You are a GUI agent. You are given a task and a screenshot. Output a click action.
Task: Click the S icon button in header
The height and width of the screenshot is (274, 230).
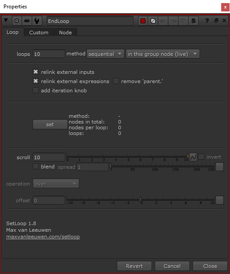coord(193,21)
